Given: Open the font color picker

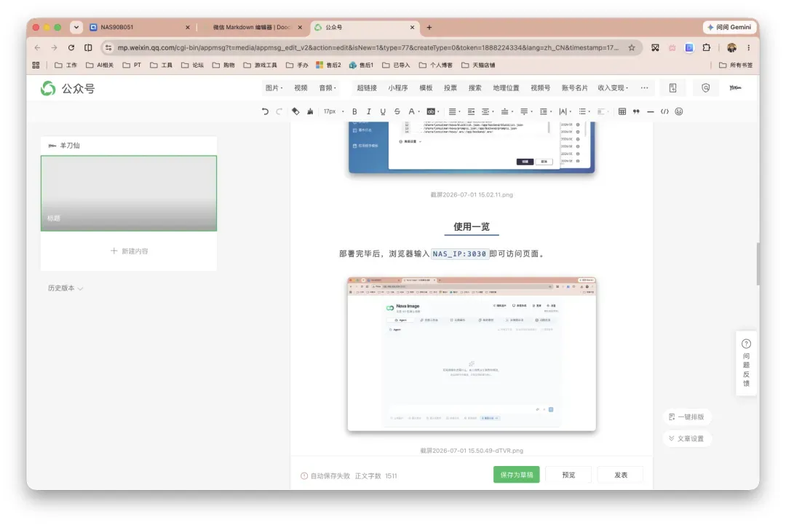Looking at the screenshot, I should 413,112.
